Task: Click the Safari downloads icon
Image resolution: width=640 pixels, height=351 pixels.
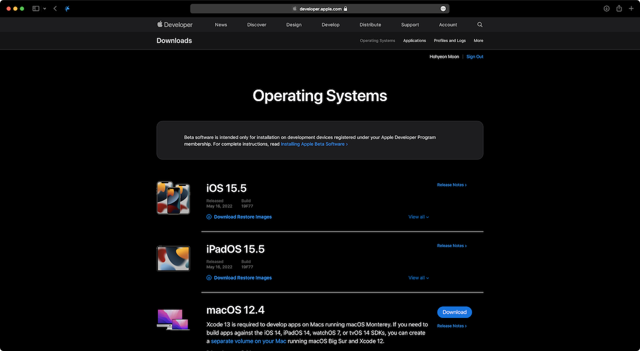Action: [606, 9]
